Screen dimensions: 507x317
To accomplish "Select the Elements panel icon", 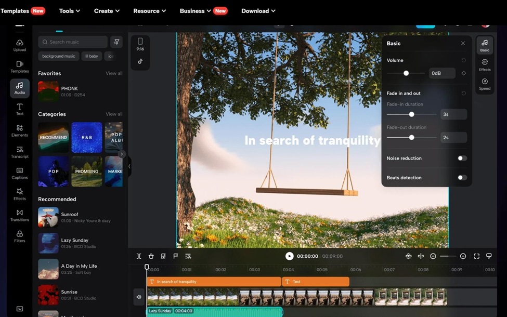I will (19, 131).
